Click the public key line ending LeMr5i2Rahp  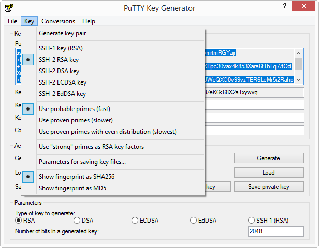pos(249,80)
